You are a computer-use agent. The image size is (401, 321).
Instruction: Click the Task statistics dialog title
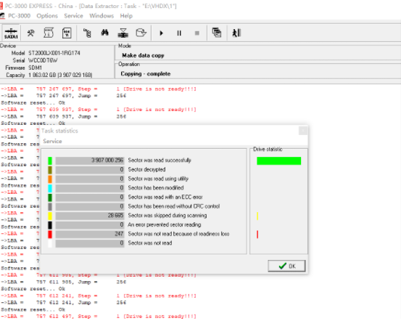pyautogui.click(x=59, y=131)
